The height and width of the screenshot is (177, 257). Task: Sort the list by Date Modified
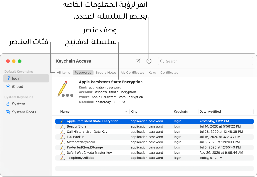(x=210, y=112)
